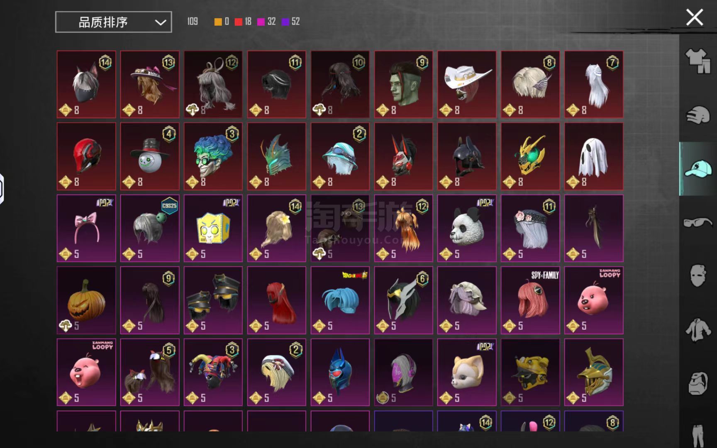This screenshot has width=717, height=448.
Task: Switch to the sunglasses category
Action: click(x=698, y=222)
